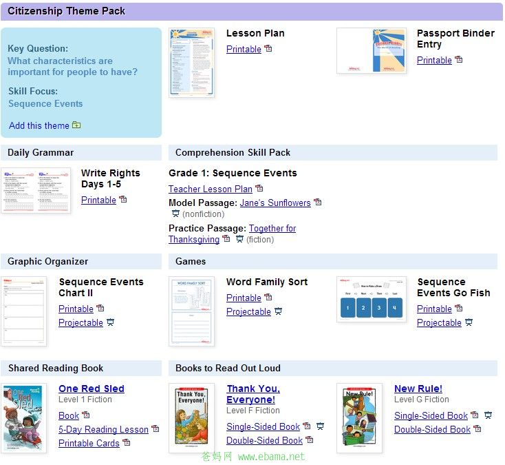Click PDF icon beside Write Rights Printable

(x=122, y=199)
